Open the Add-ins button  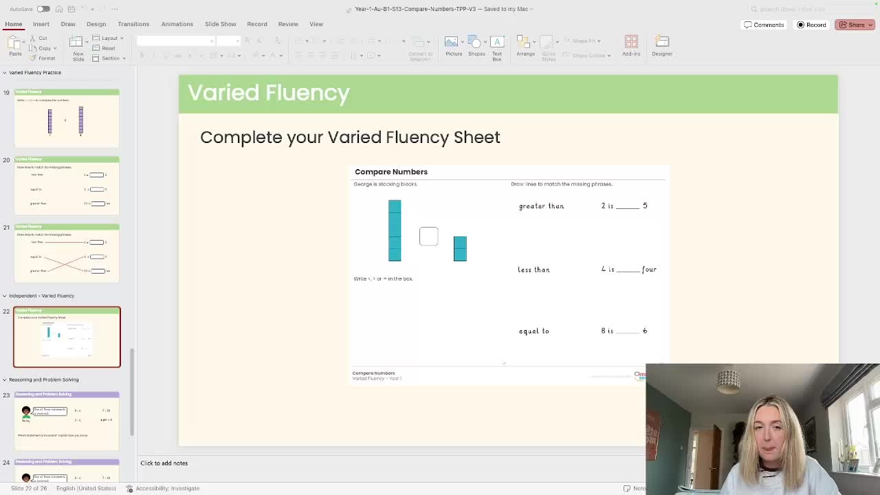click(x=631, y=47)
